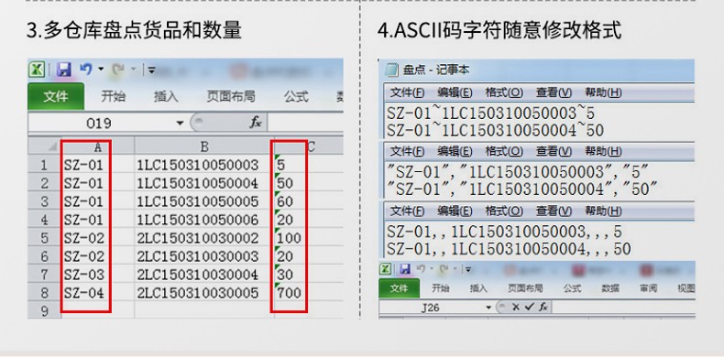Open the Undo dropdown arrow in left Excel
This screenshot has height=357, width=724.
(100, 70)
